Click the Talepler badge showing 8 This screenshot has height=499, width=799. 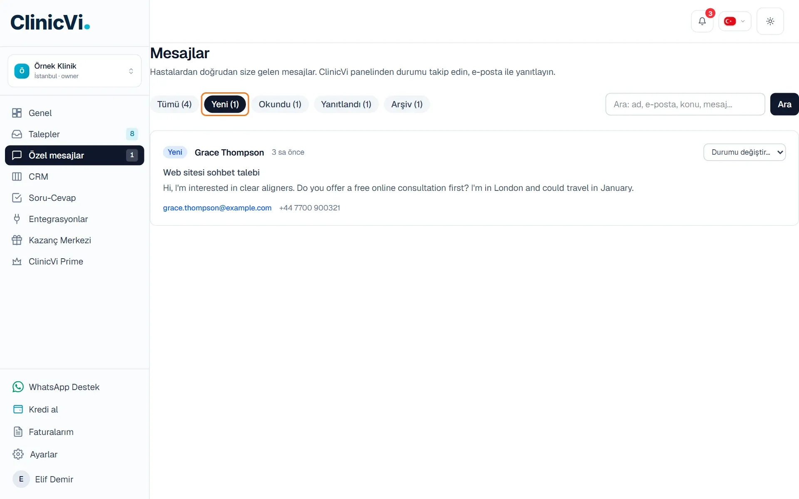coord(132,134)
